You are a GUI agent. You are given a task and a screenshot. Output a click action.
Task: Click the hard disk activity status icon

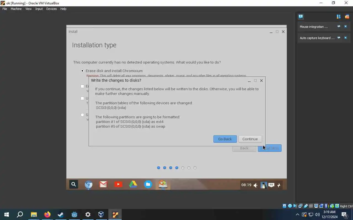tap(285, 206)
